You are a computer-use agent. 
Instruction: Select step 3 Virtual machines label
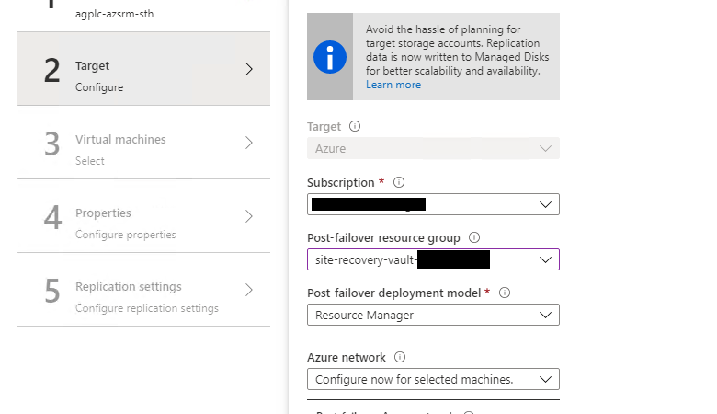(120, 140)
